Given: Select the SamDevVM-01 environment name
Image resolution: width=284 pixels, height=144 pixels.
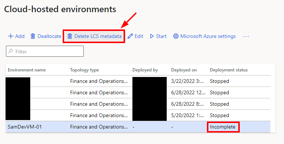Looking at the screenshot, I should [x=25, y=127].
